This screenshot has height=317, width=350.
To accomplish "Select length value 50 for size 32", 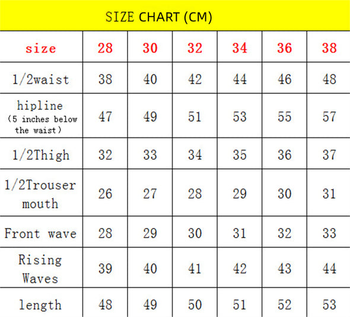I will pyautogui.click(x=195, y=305).
